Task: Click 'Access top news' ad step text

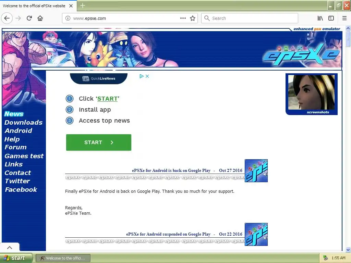Action: tap(104, 121)
